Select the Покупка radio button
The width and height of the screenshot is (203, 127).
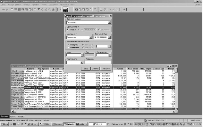(69, 45)
